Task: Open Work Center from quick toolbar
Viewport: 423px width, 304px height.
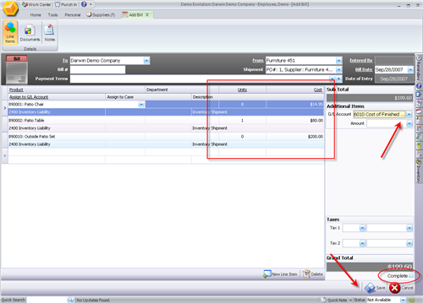Action: point(36,4)
